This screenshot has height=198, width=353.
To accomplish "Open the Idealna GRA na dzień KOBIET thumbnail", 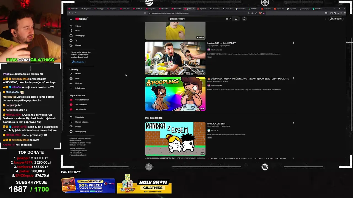I will coord(175,58).
